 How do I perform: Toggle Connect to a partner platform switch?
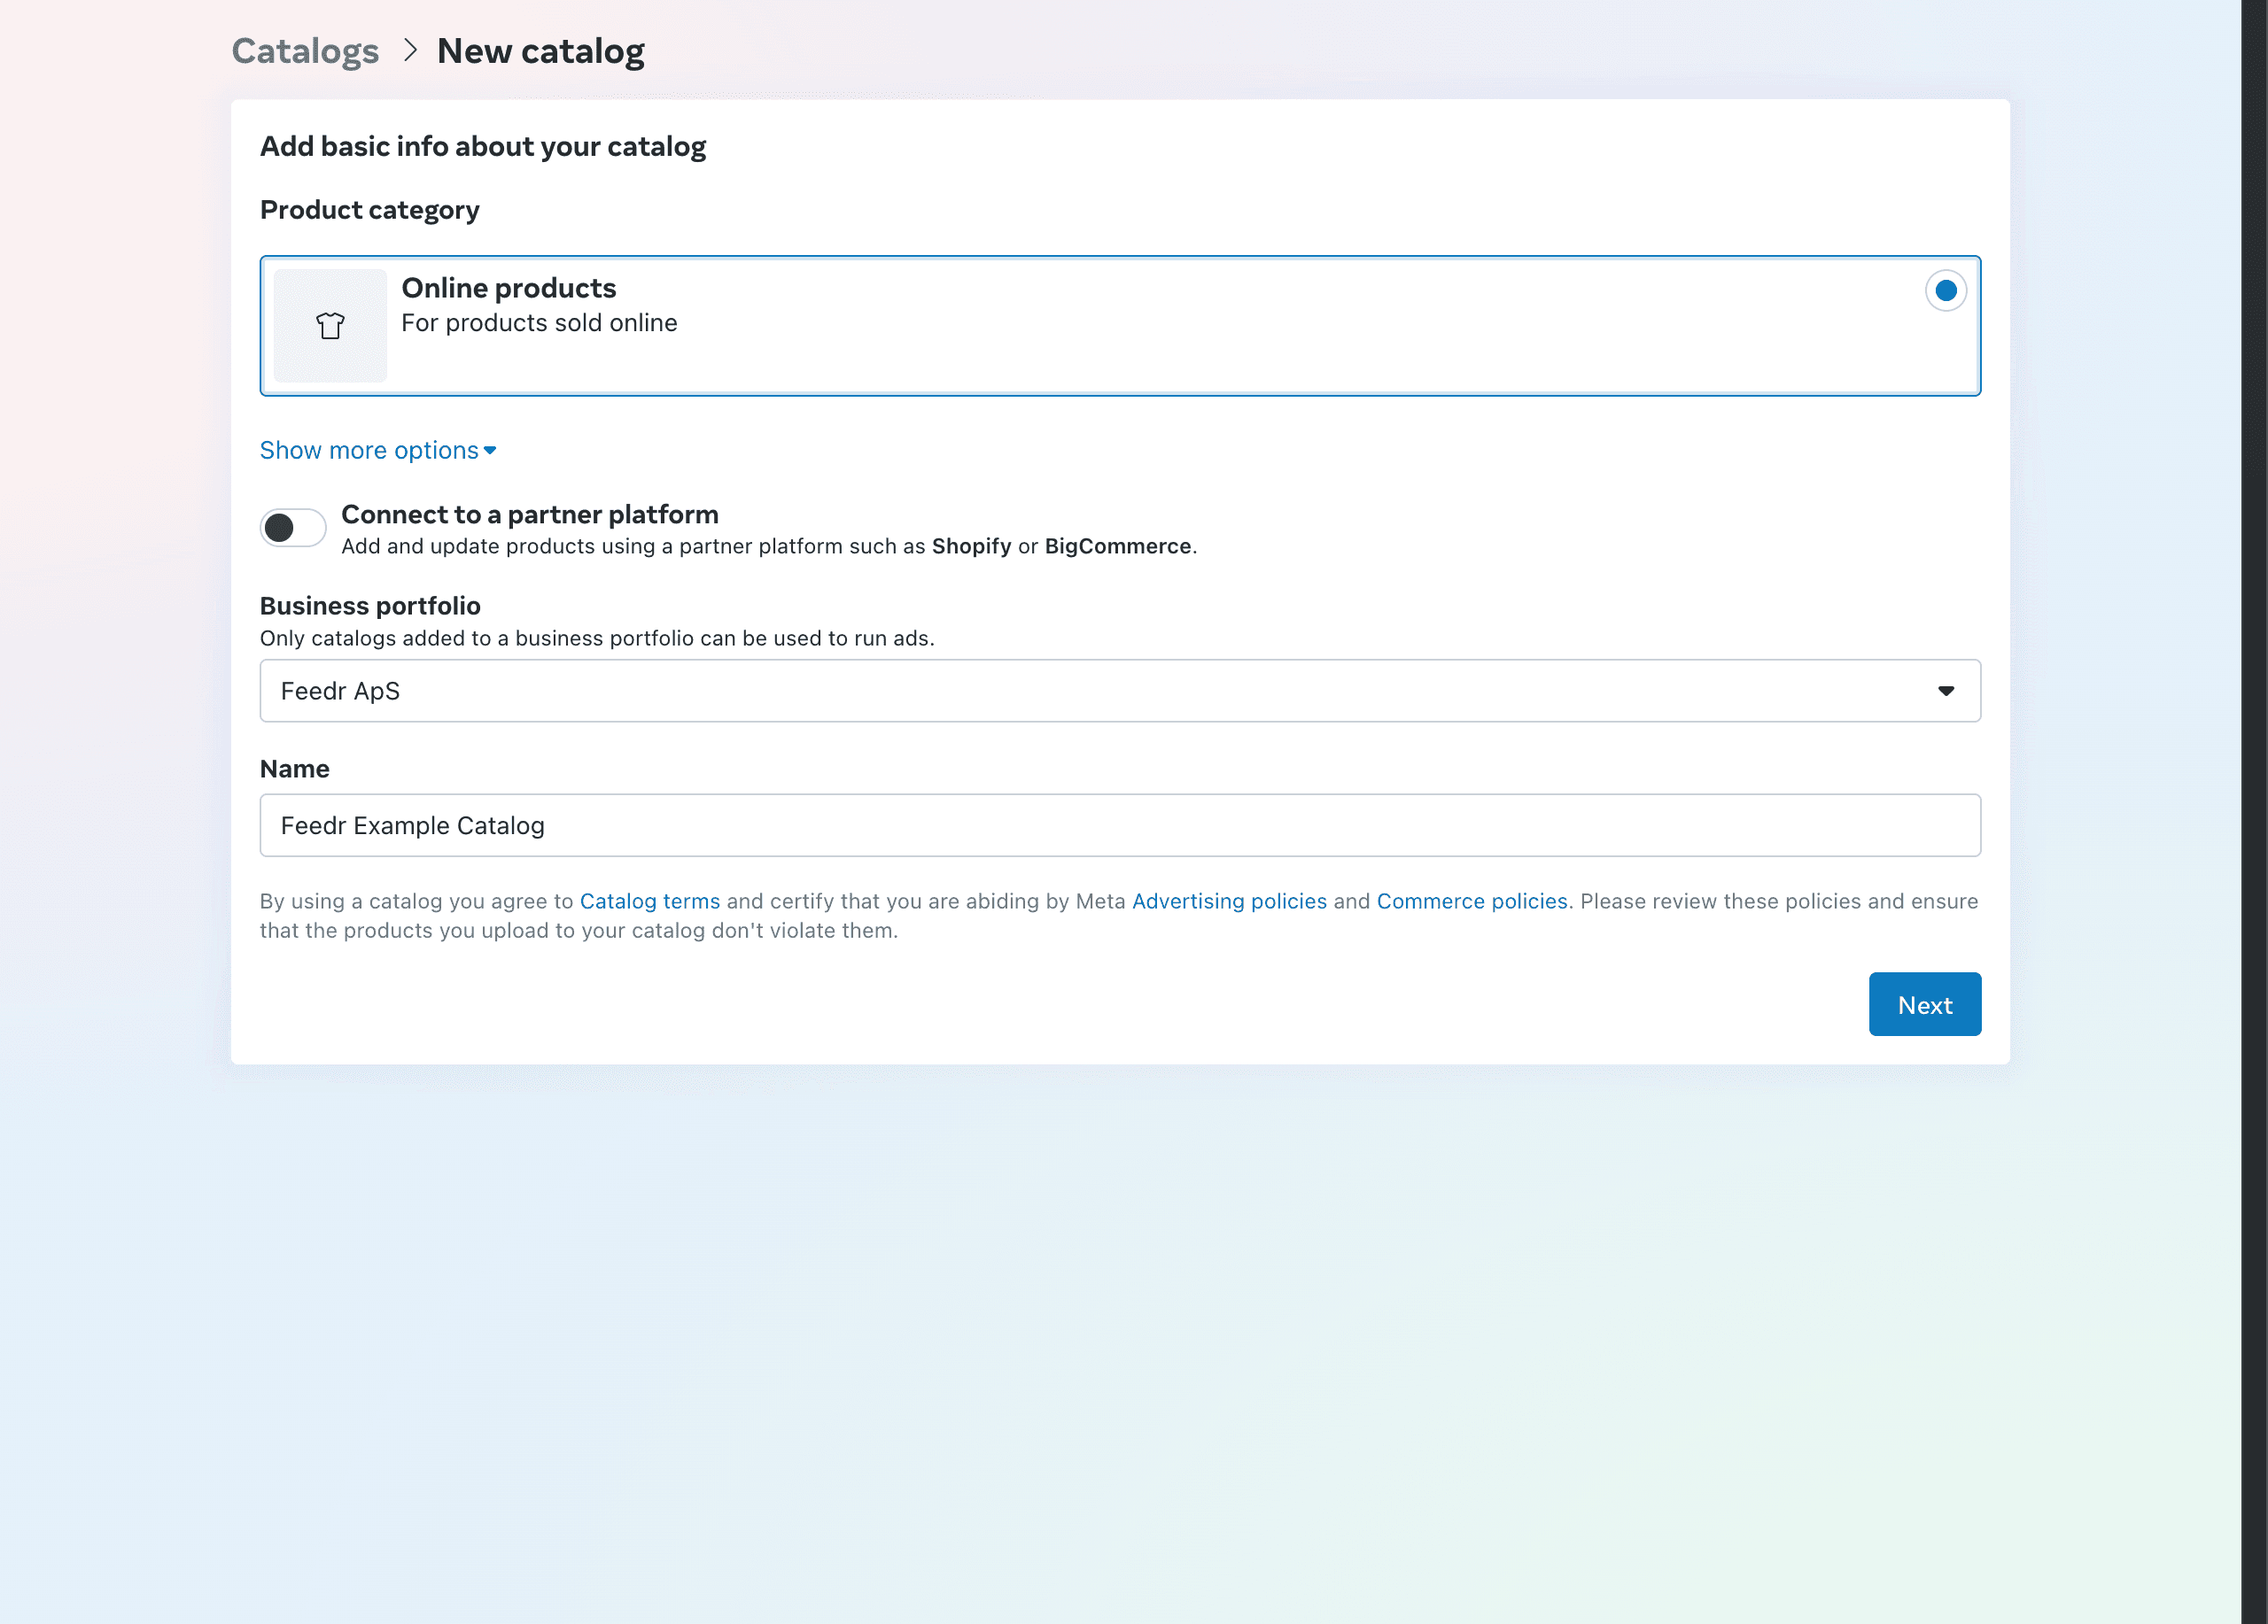pos(292,528)
